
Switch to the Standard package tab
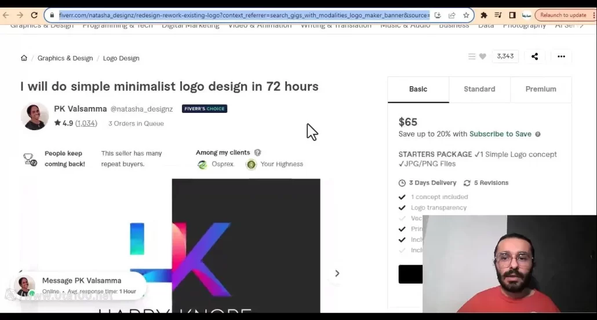[479, 89]
